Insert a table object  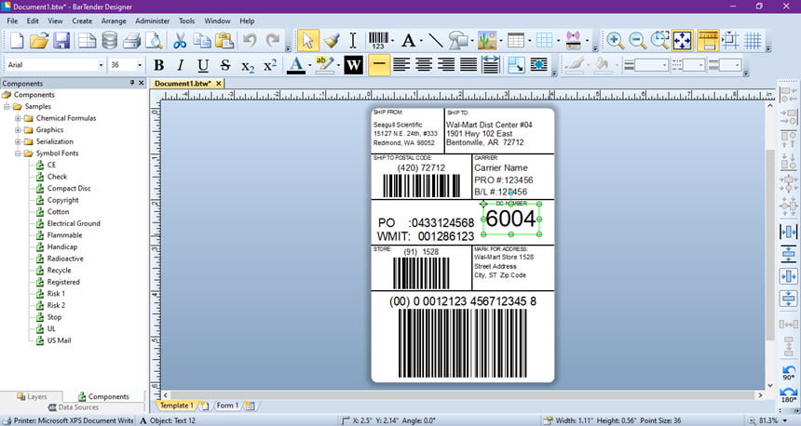click(515, 40)
